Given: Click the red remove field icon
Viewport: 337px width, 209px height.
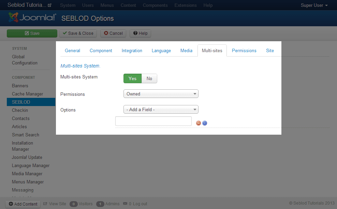Looking at the screenshot, I should point(199,123).
